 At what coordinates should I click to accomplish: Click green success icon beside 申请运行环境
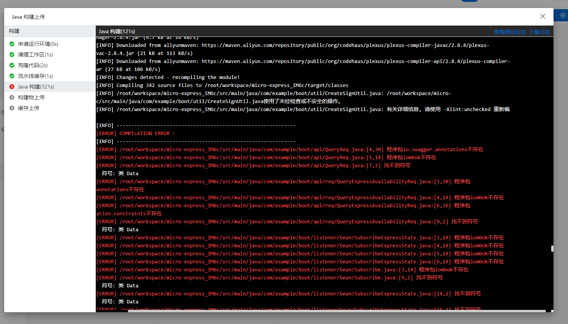[x=12, y=44]
